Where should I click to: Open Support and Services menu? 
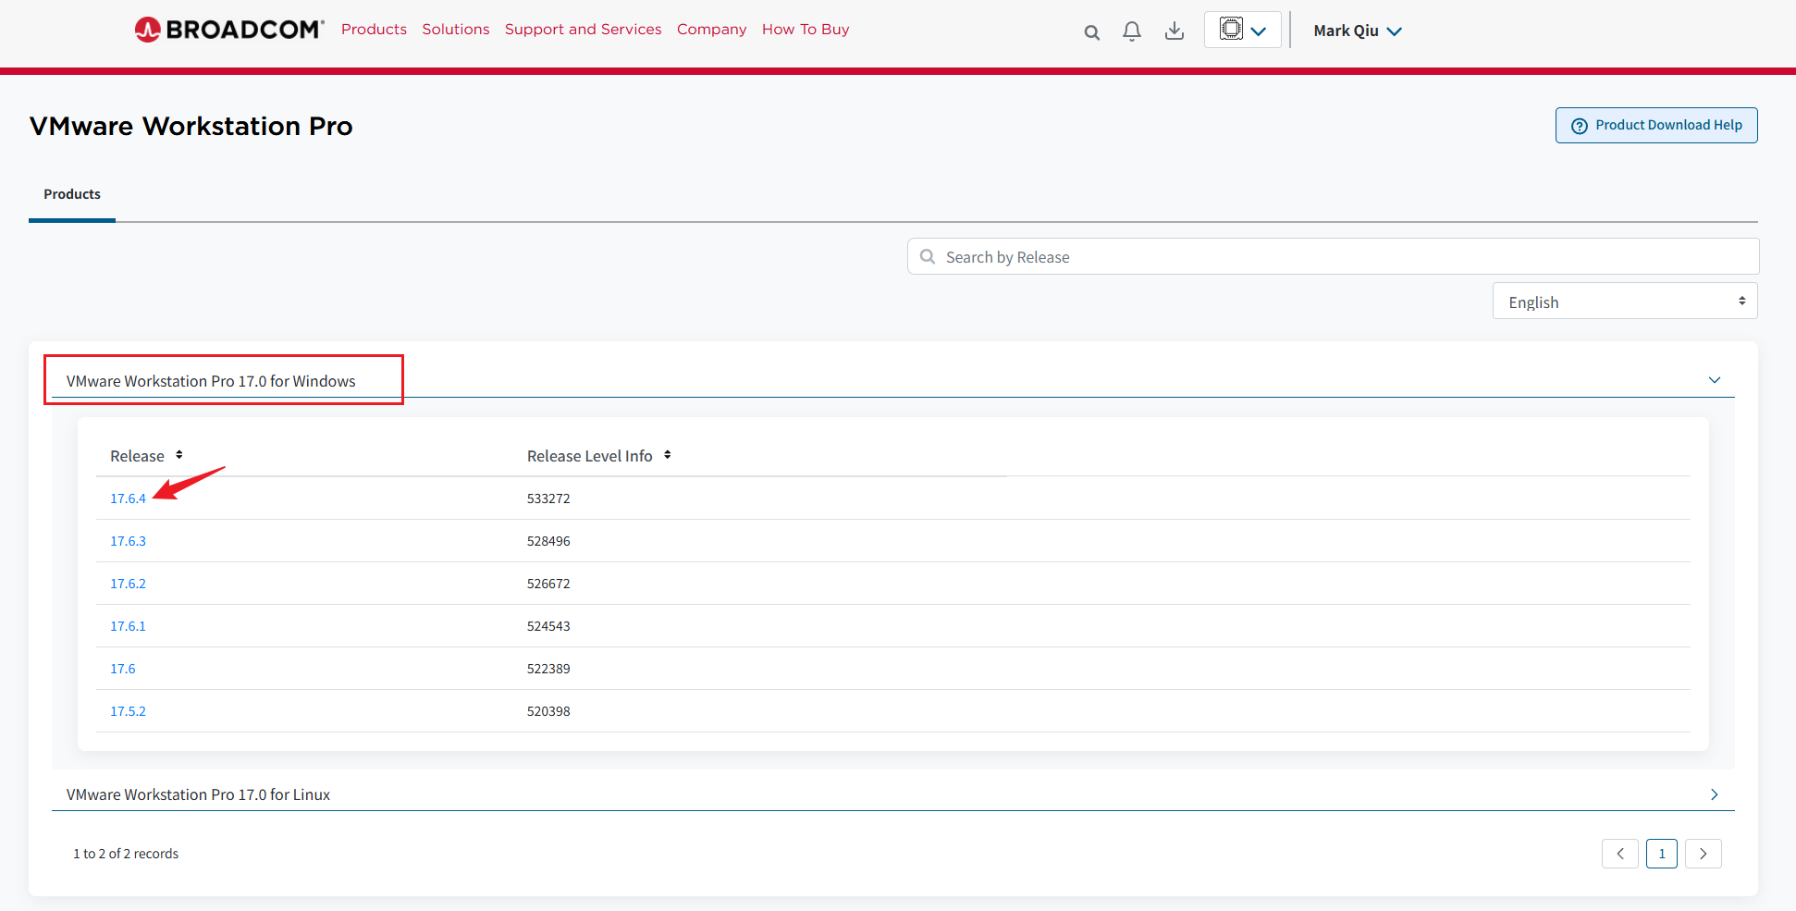584,30
